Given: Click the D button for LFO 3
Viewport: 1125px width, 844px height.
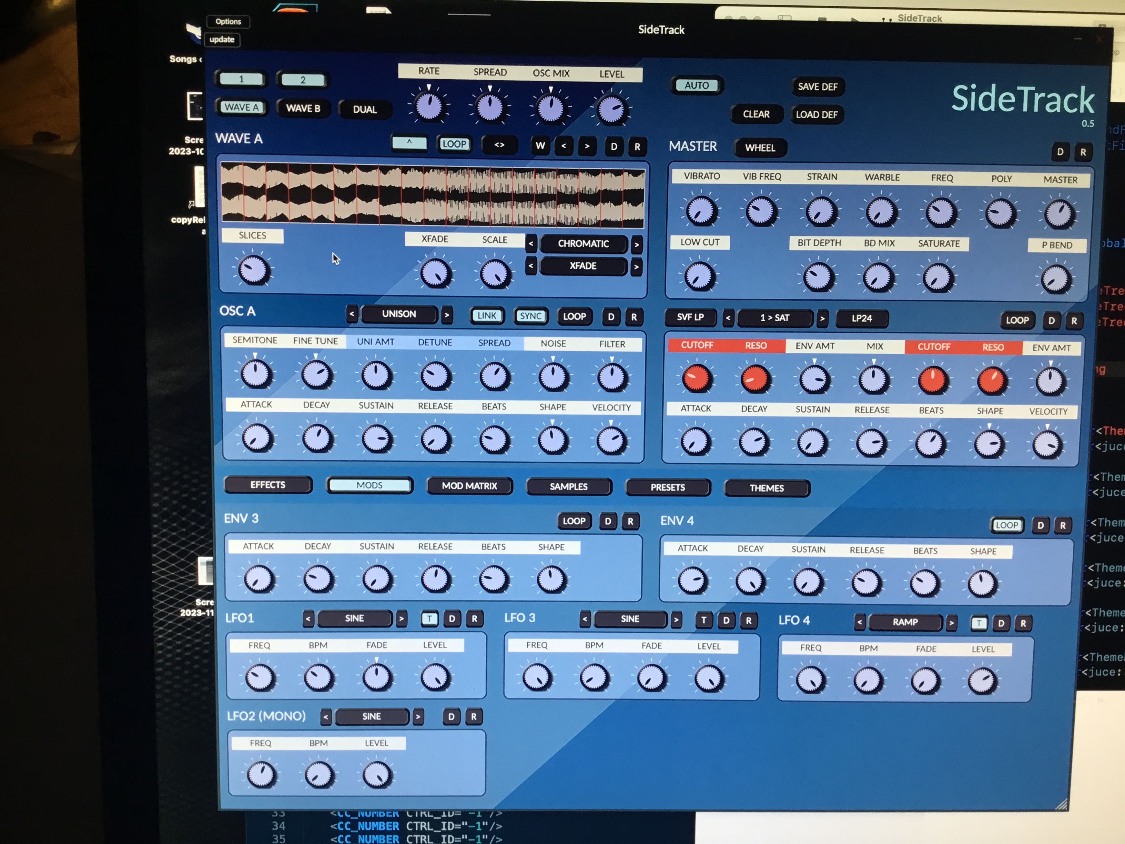Looking at the screenshot, I should tap(726, 620).
